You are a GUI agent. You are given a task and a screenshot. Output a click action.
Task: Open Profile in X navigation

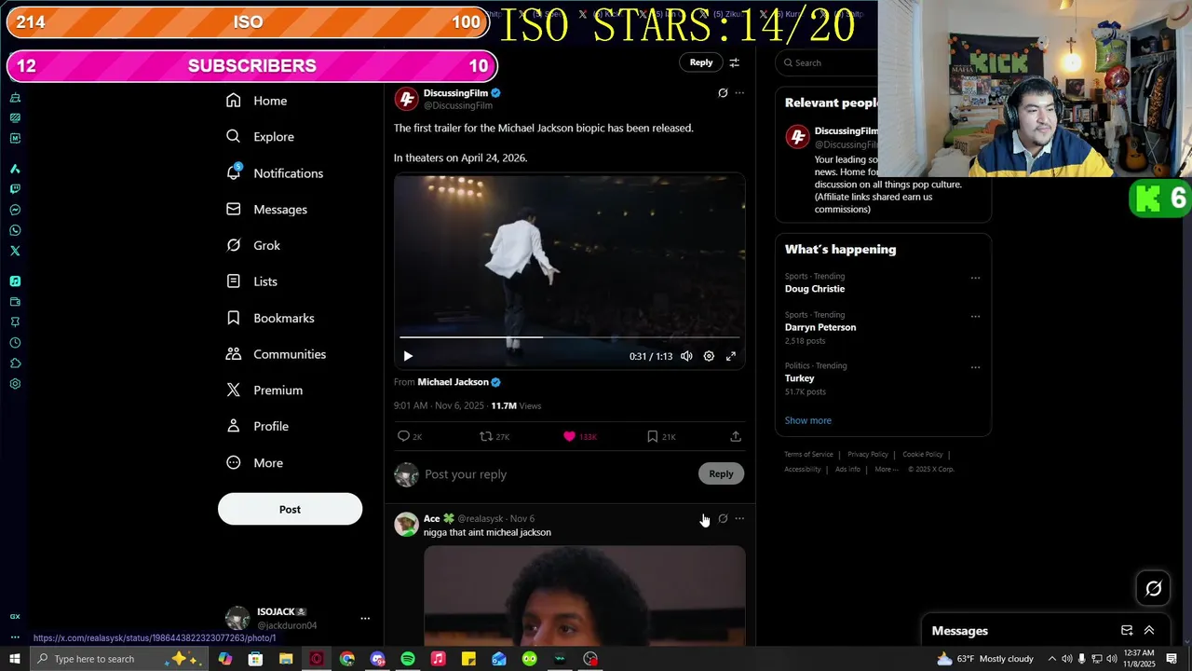(x=258, y=426)
